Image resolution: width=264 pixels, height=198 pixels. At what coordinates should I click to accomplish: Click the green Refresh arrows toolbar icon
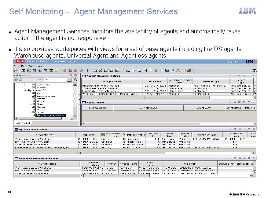[76, 70]
